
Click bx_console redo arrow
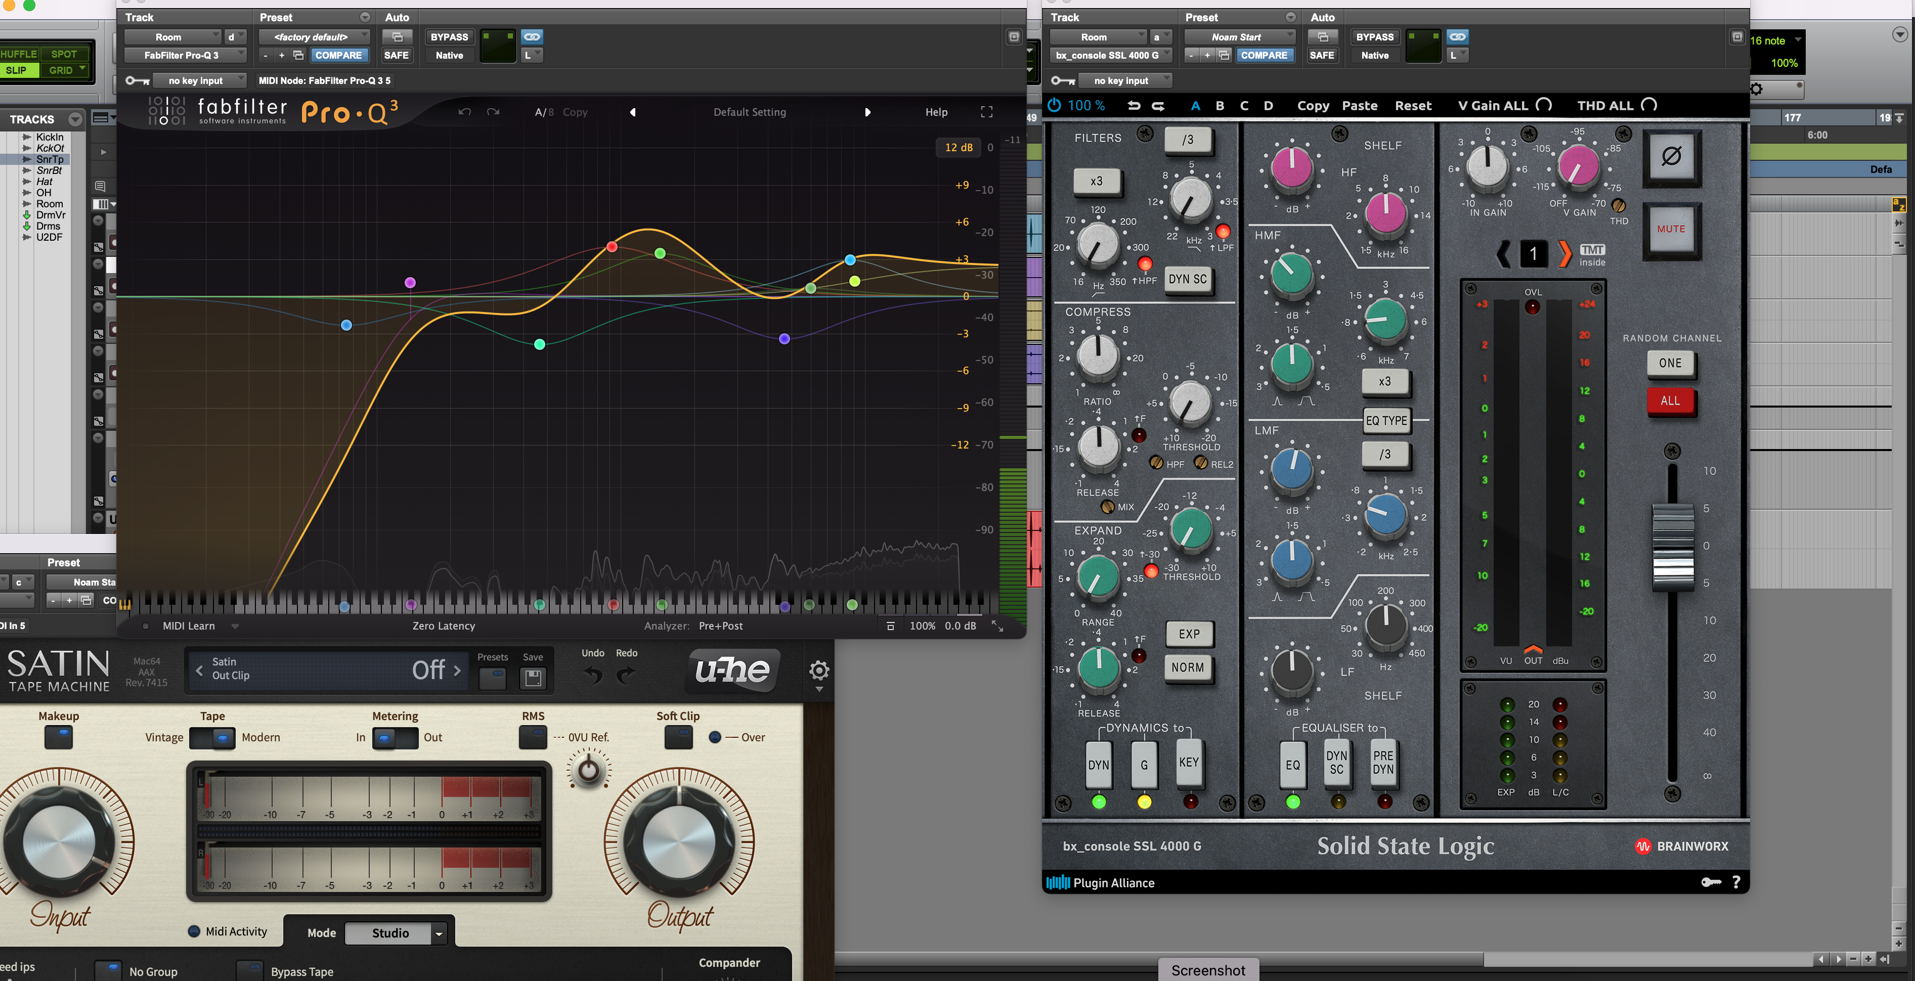click(1157, 106)
